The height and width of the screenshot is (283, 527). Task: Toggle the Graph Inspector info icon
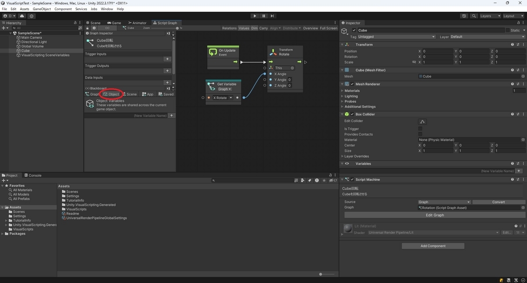click(x=94, y=28)
